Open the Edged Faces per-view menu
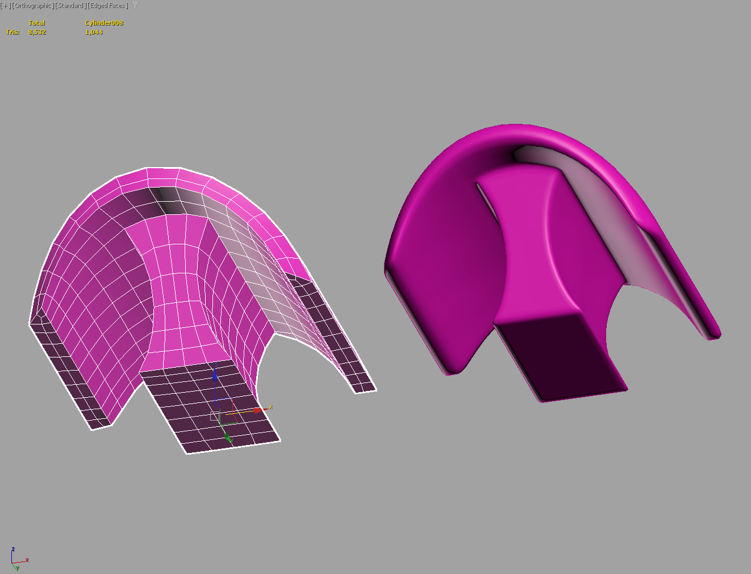The image size is (751, 574). [x=107, y=6]
